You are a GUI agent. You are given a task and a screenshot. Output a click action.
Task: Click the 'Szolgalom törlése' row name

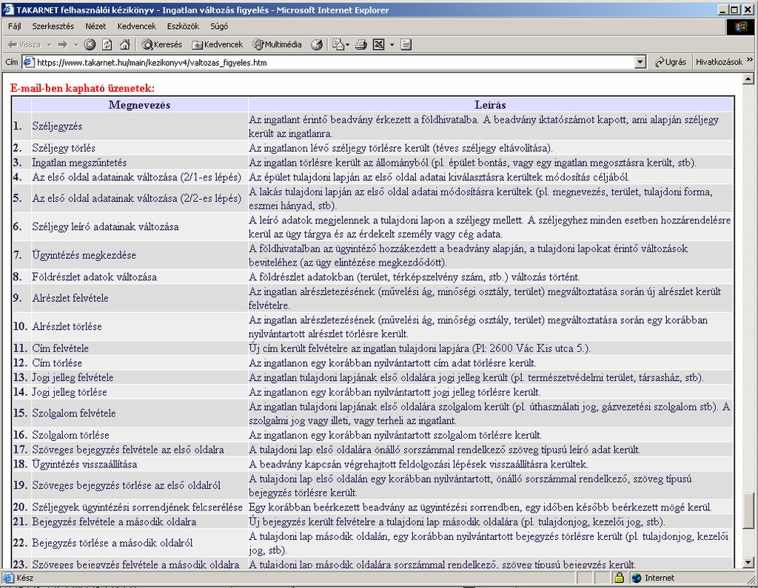pyautogui.click(x=70, y=435)
